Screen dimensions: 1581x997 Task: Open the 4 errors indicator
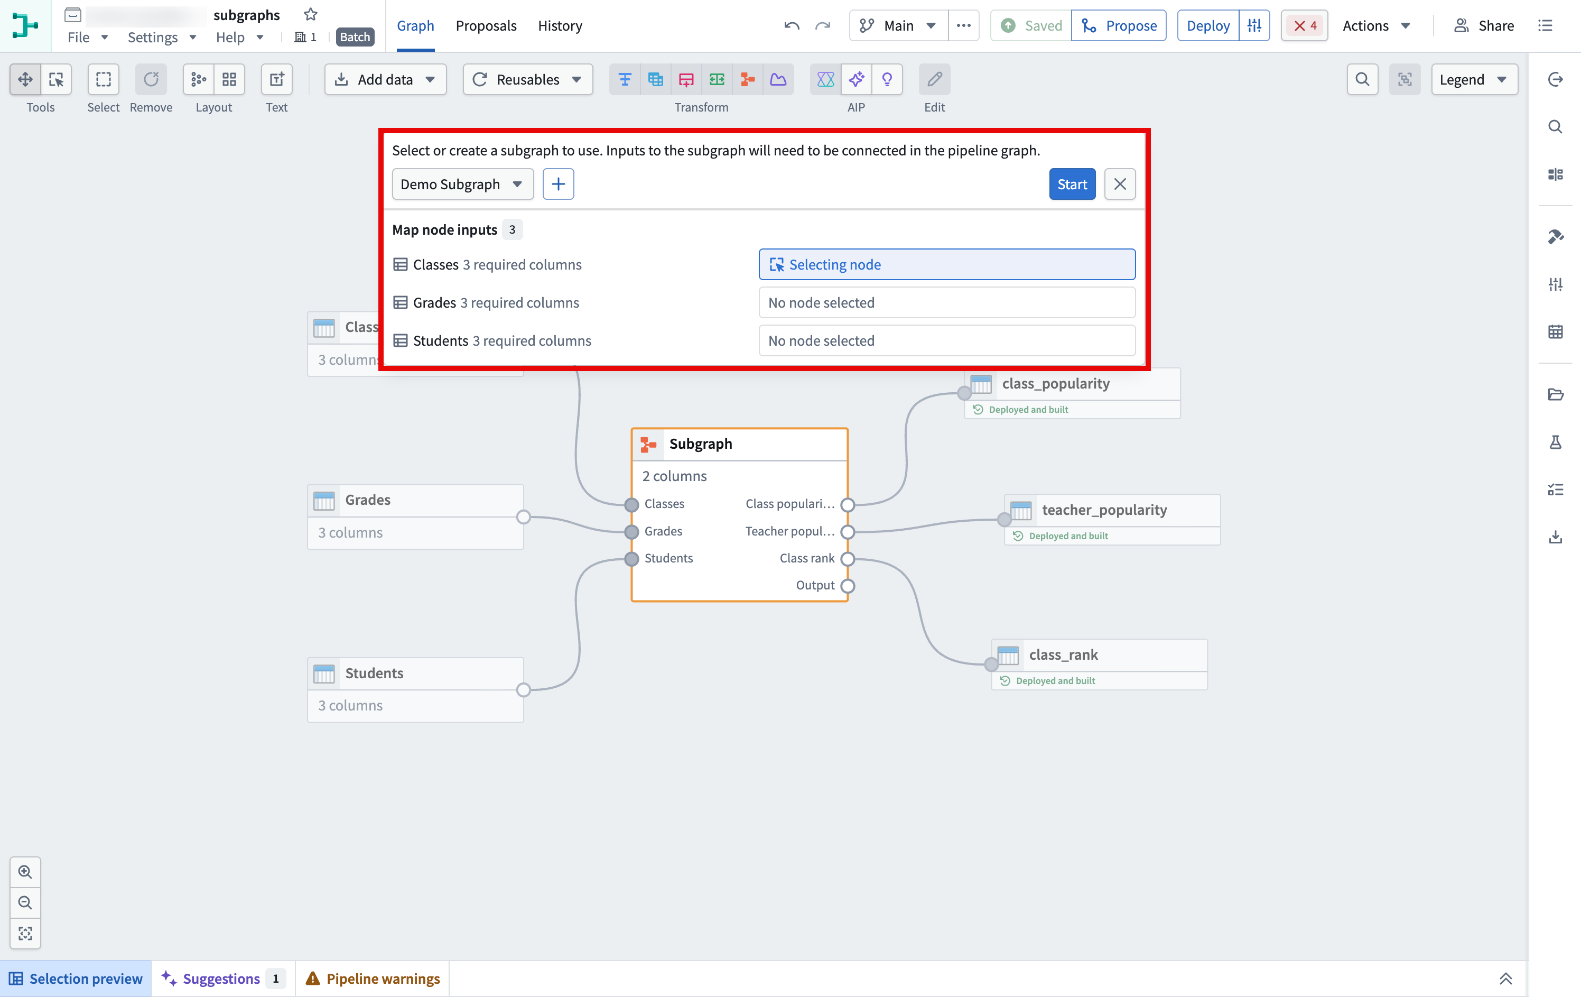tap(1304, 25)
